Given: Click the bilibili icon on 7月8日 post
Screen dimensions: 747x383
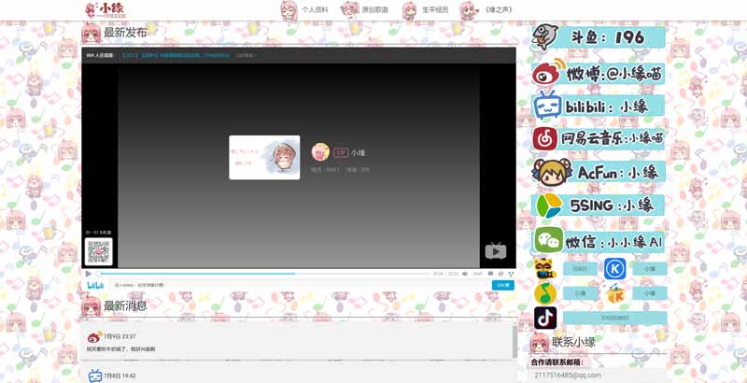Looking at the screenshot, I should click(95, 376).
